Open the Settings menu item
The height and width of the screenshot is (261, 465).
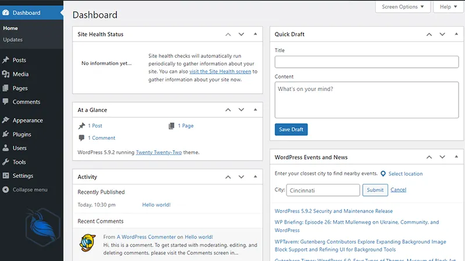click(23, 176)
